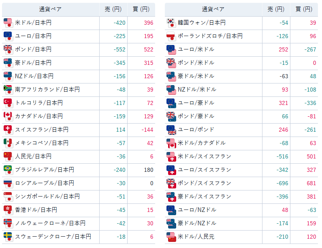Click the Swiss flag icon for スイスフラン/日本円
Screen dimensions: 322x248
pyautogui.click(x=8, y=130)
